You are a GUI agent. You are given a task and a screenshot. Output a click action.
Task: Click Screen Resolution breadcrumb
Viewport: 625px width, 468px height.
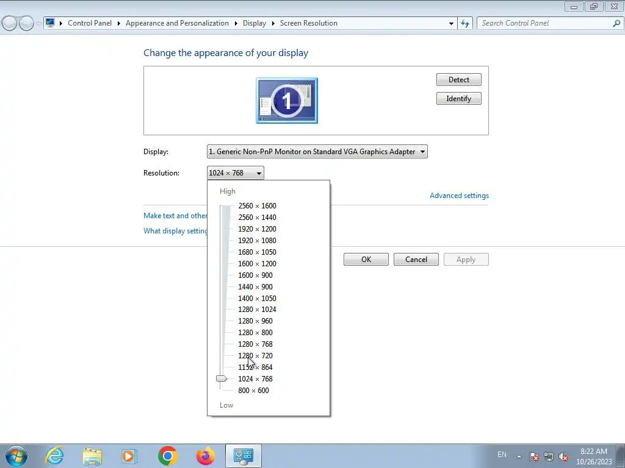point(308,23)
